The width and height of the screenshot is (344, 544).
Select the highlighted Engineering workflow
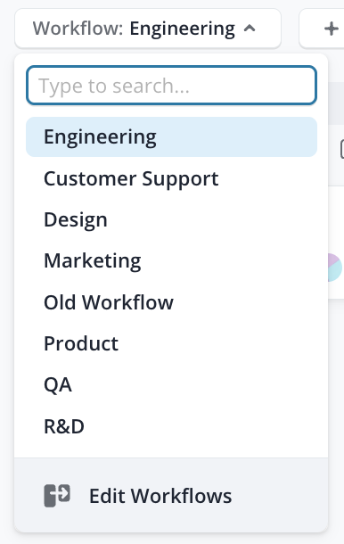(172, 137)
